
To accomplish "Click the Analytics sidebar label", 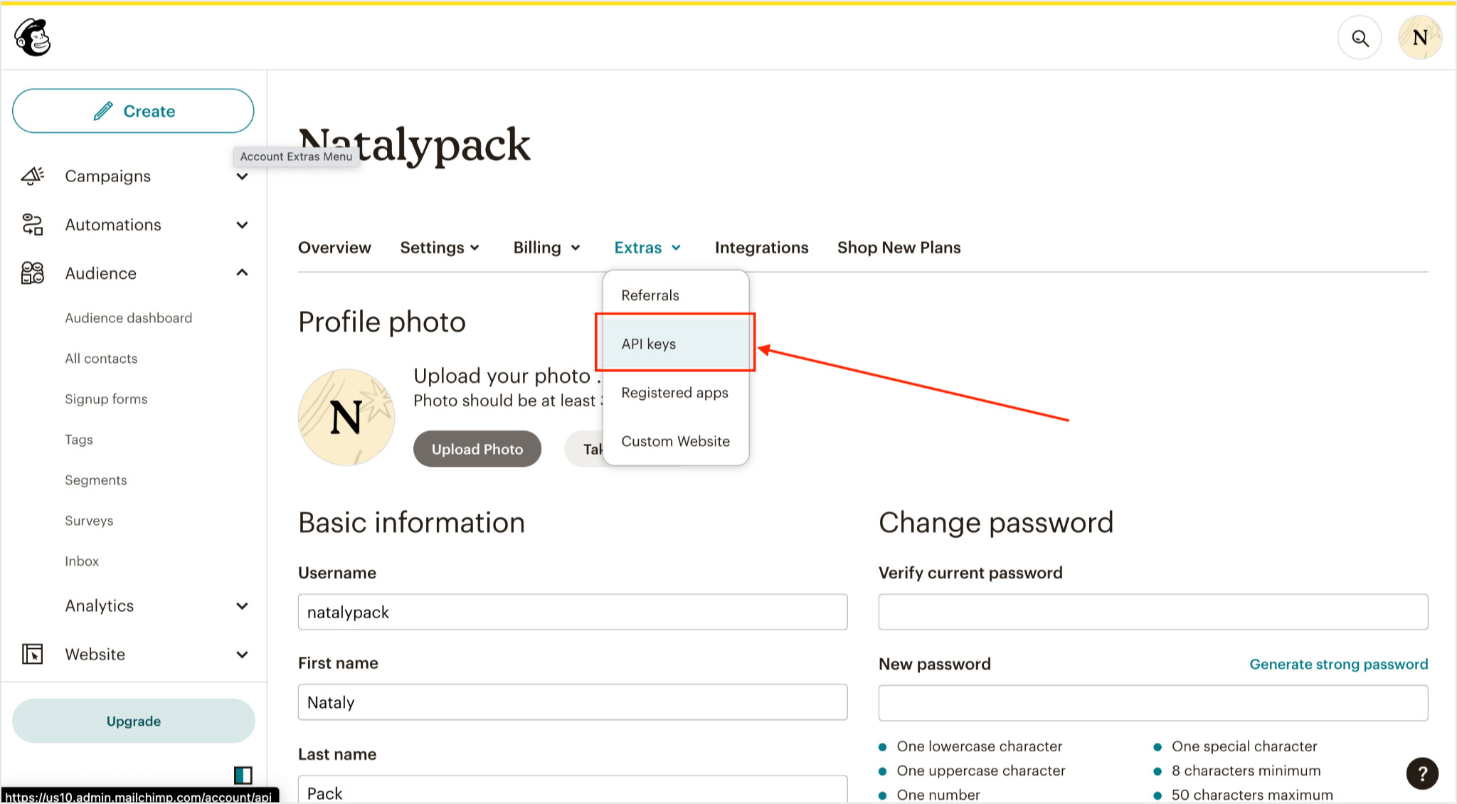I will (100, 606).
